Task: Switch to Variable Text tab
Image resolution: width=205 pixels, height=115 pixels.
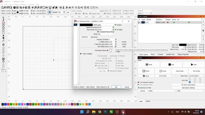Action: [x=170, y=54]
